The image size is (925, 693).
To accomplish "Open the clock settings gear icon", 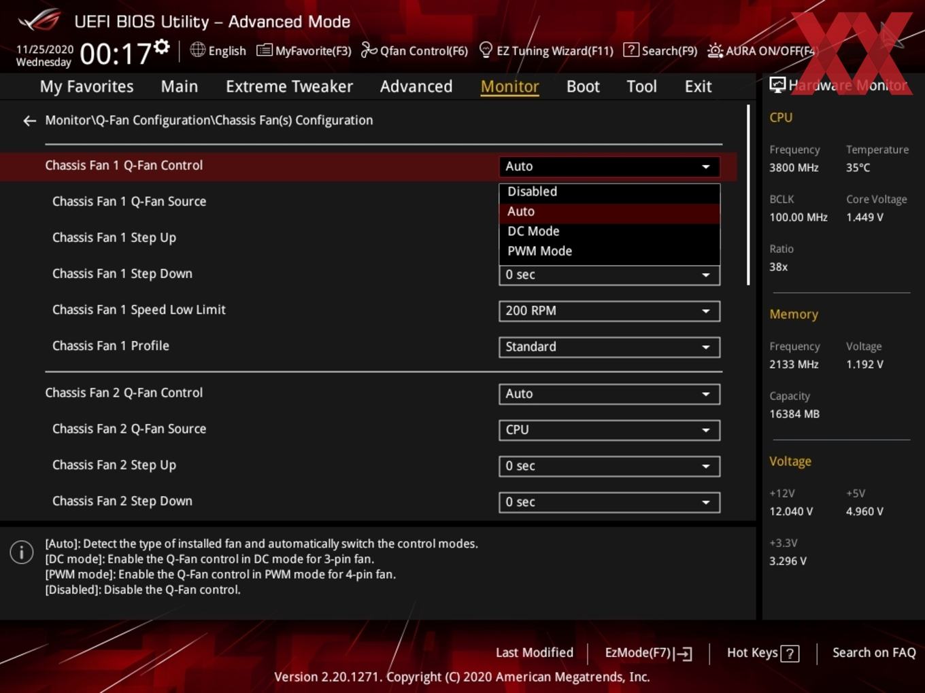I will pyautogui.click(x=161, y=46).
